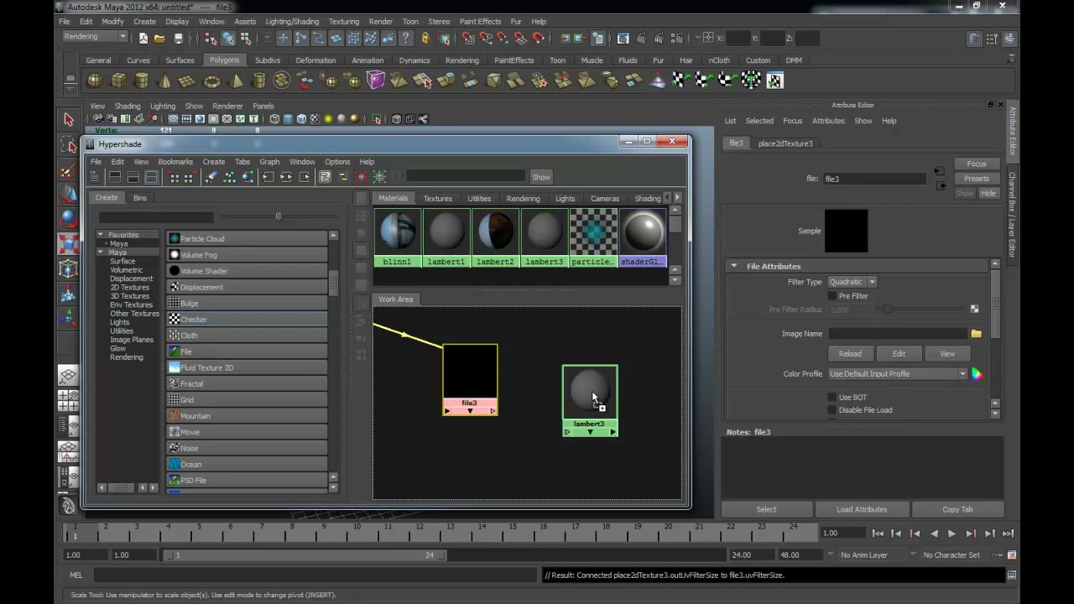This screenshot has height=604, width=1074.
Task: Click the Reload button
Action: pos(850,354)
